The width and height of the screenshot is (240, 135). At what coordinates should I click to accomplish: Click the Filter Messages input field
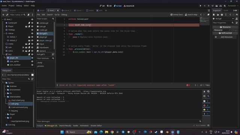coord(117,121)
